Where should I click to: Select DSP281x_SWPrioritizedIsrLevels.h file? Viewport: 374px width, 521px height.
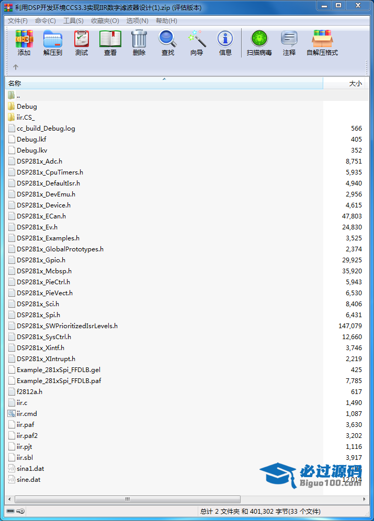tap(63, 326)
